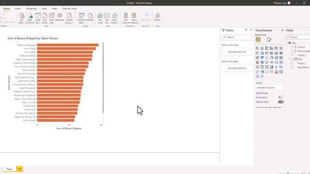Screen dimensions: 310x174
Task: Choose the line chart visual
Action: coord(257,53)
